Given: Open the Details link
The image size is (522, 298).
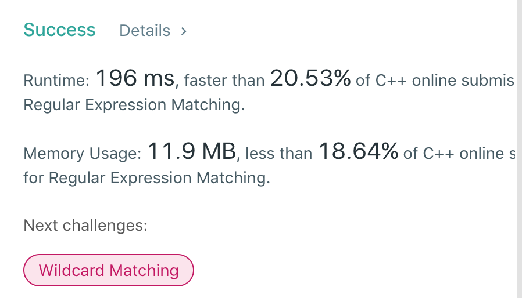Looking at the screenshot, I should [145, 31].
